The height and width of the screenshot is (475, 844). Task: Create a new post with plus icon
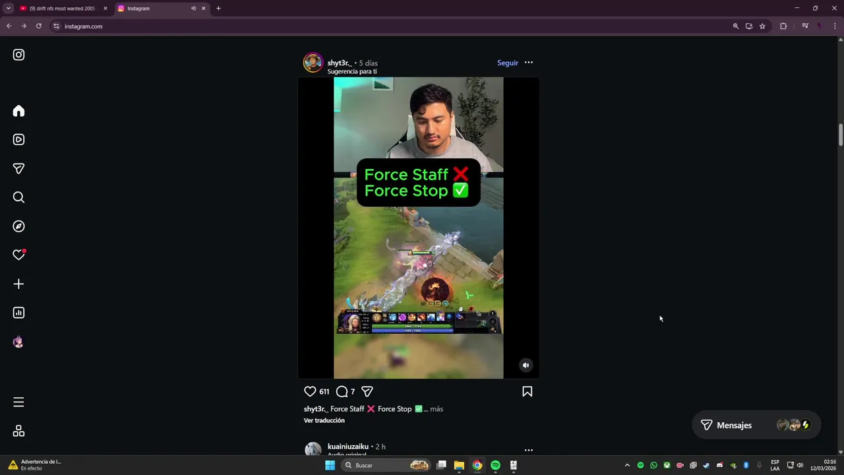click(18, 284)
